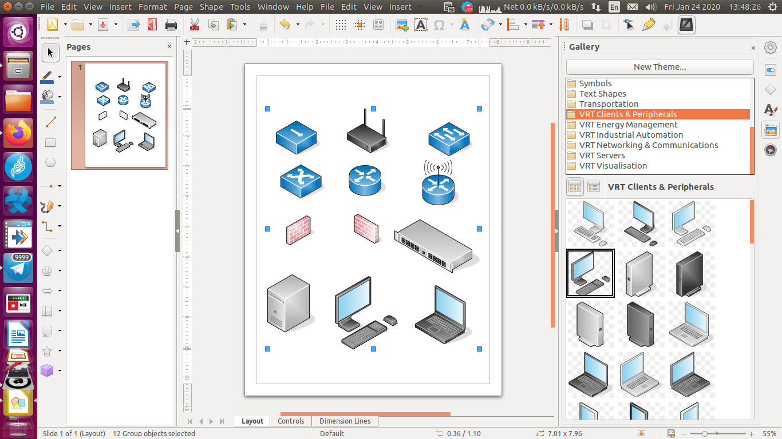Open the Window menu

click(273, 7)
